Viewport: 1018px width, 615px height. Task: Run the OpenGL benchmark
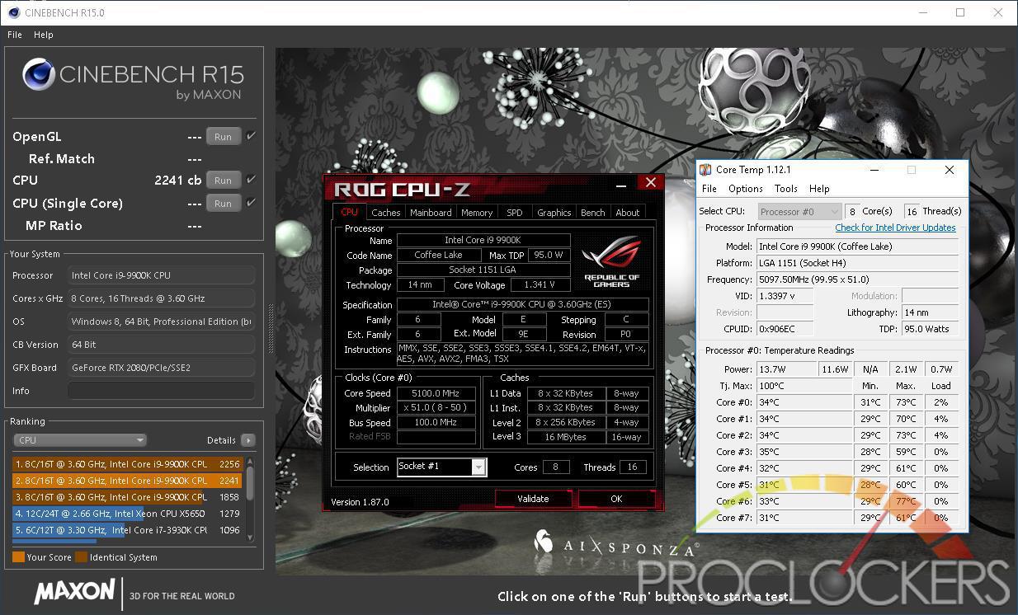pos(223,136)
